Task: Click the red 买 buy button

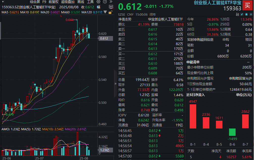Action: (247, 6)
